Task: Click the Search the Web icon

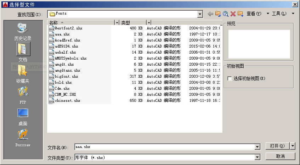Action: click(225, 14)
